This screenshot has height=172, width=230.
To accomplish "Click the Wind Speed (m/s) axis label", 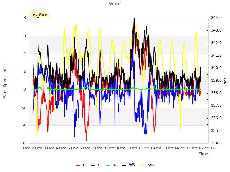I will point(5,81).
